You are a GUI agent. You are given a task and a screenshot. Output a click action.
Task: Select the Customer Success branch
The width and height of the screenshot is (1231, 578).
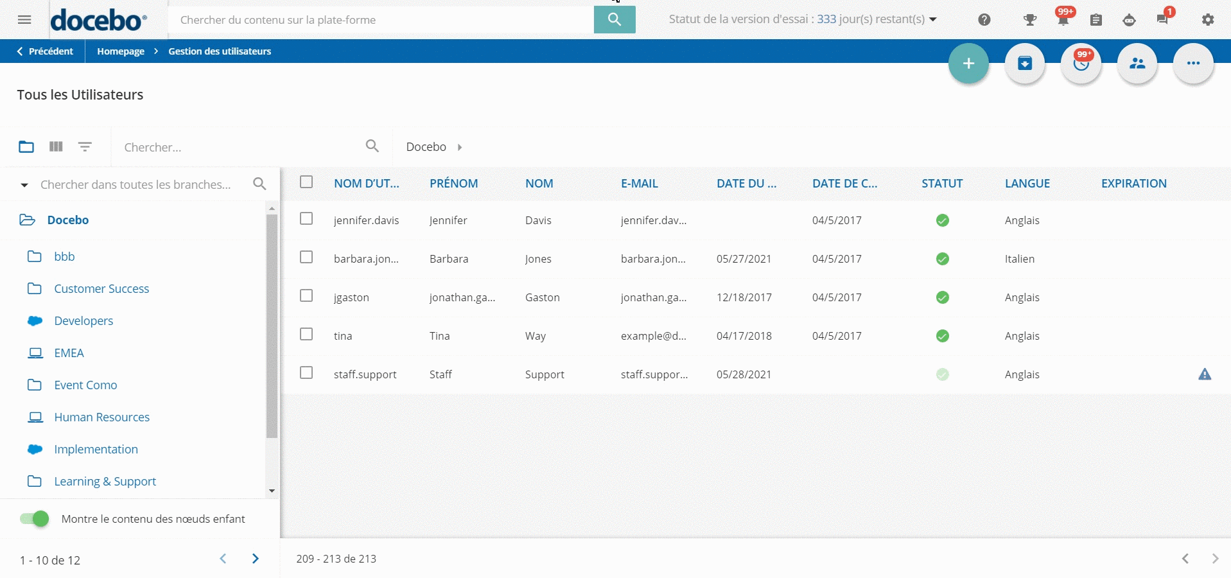pyautogui.click(x=101, y=289)
